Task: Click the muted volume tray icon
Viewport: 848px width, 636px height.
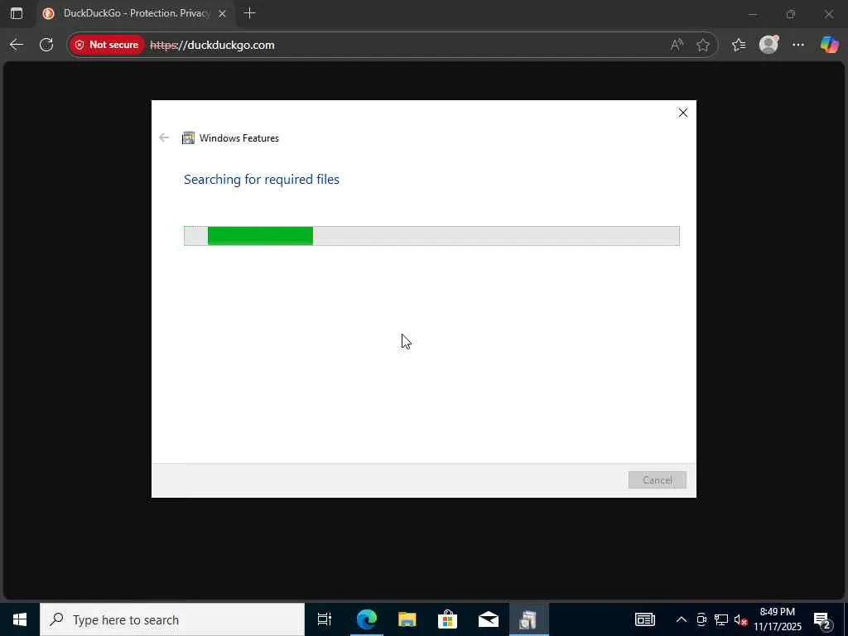Action: click(740, 619)
